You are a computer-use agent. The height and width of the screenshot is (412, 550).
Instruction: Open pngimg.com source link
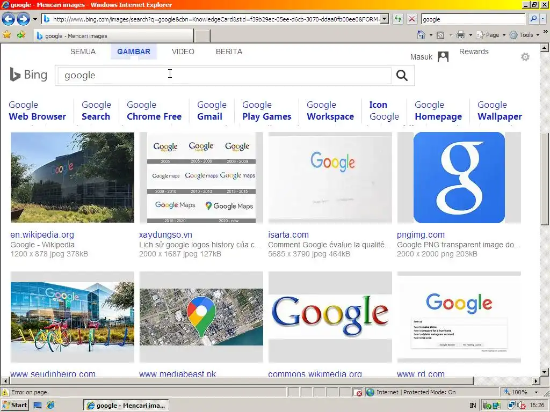(x=421, y=235)
